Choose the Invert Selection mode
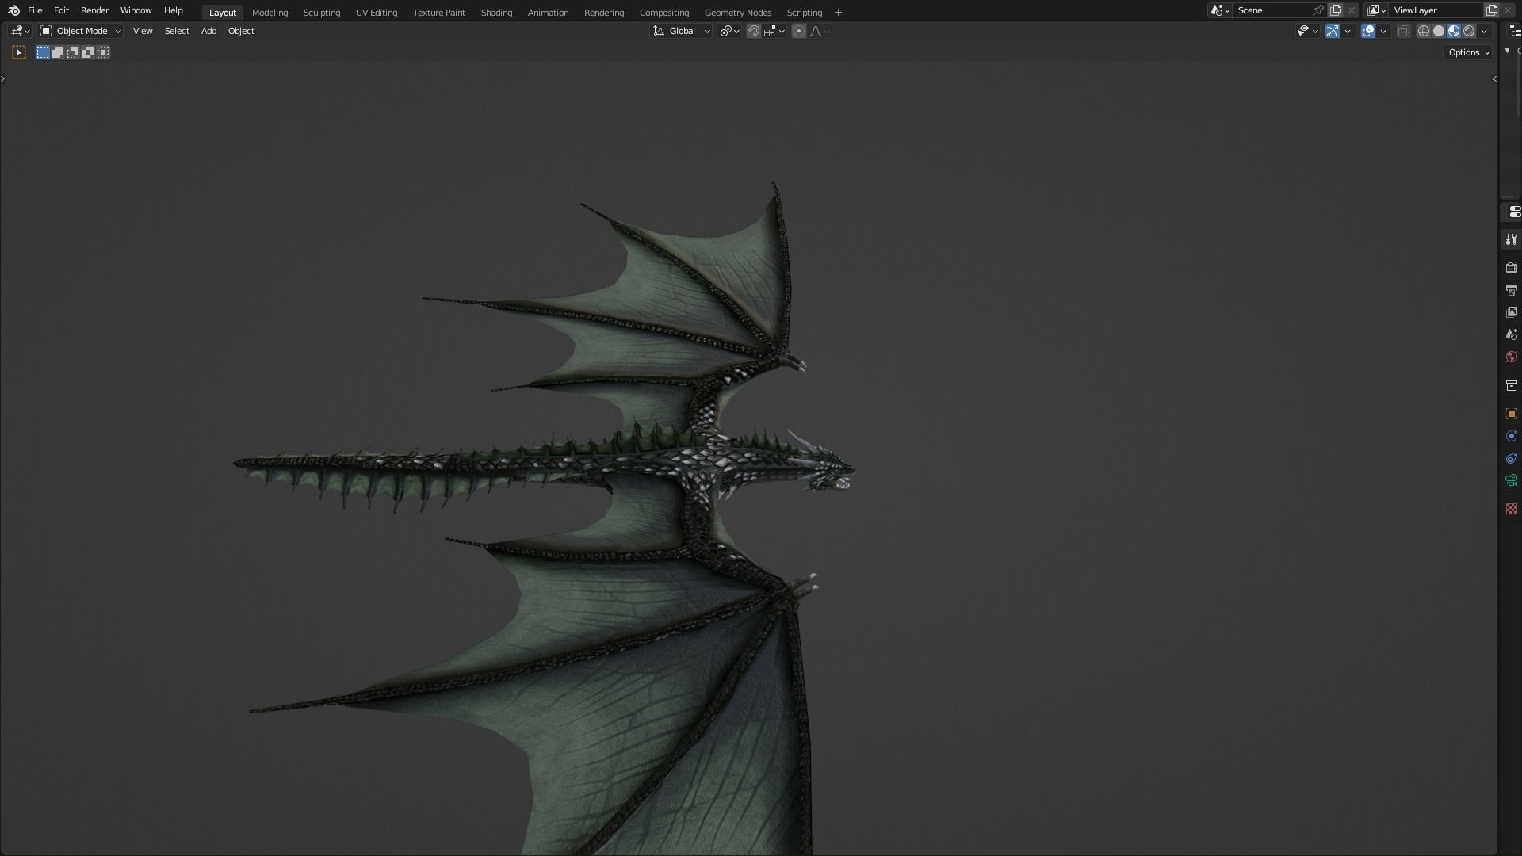The width and height of the screenshot is (1522, 856). tap(88, 52)
